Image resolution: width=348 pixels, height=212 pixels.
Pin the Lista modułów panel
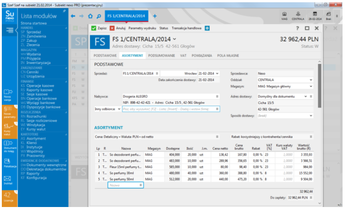[65, 11]
